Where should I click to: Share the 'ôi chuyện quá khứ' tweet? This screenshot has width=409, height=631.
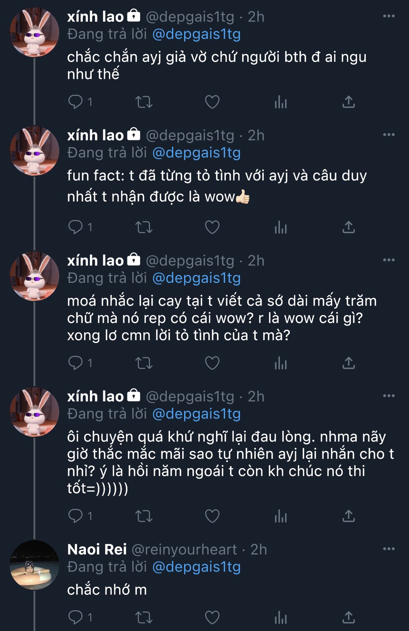coord(349,516)
